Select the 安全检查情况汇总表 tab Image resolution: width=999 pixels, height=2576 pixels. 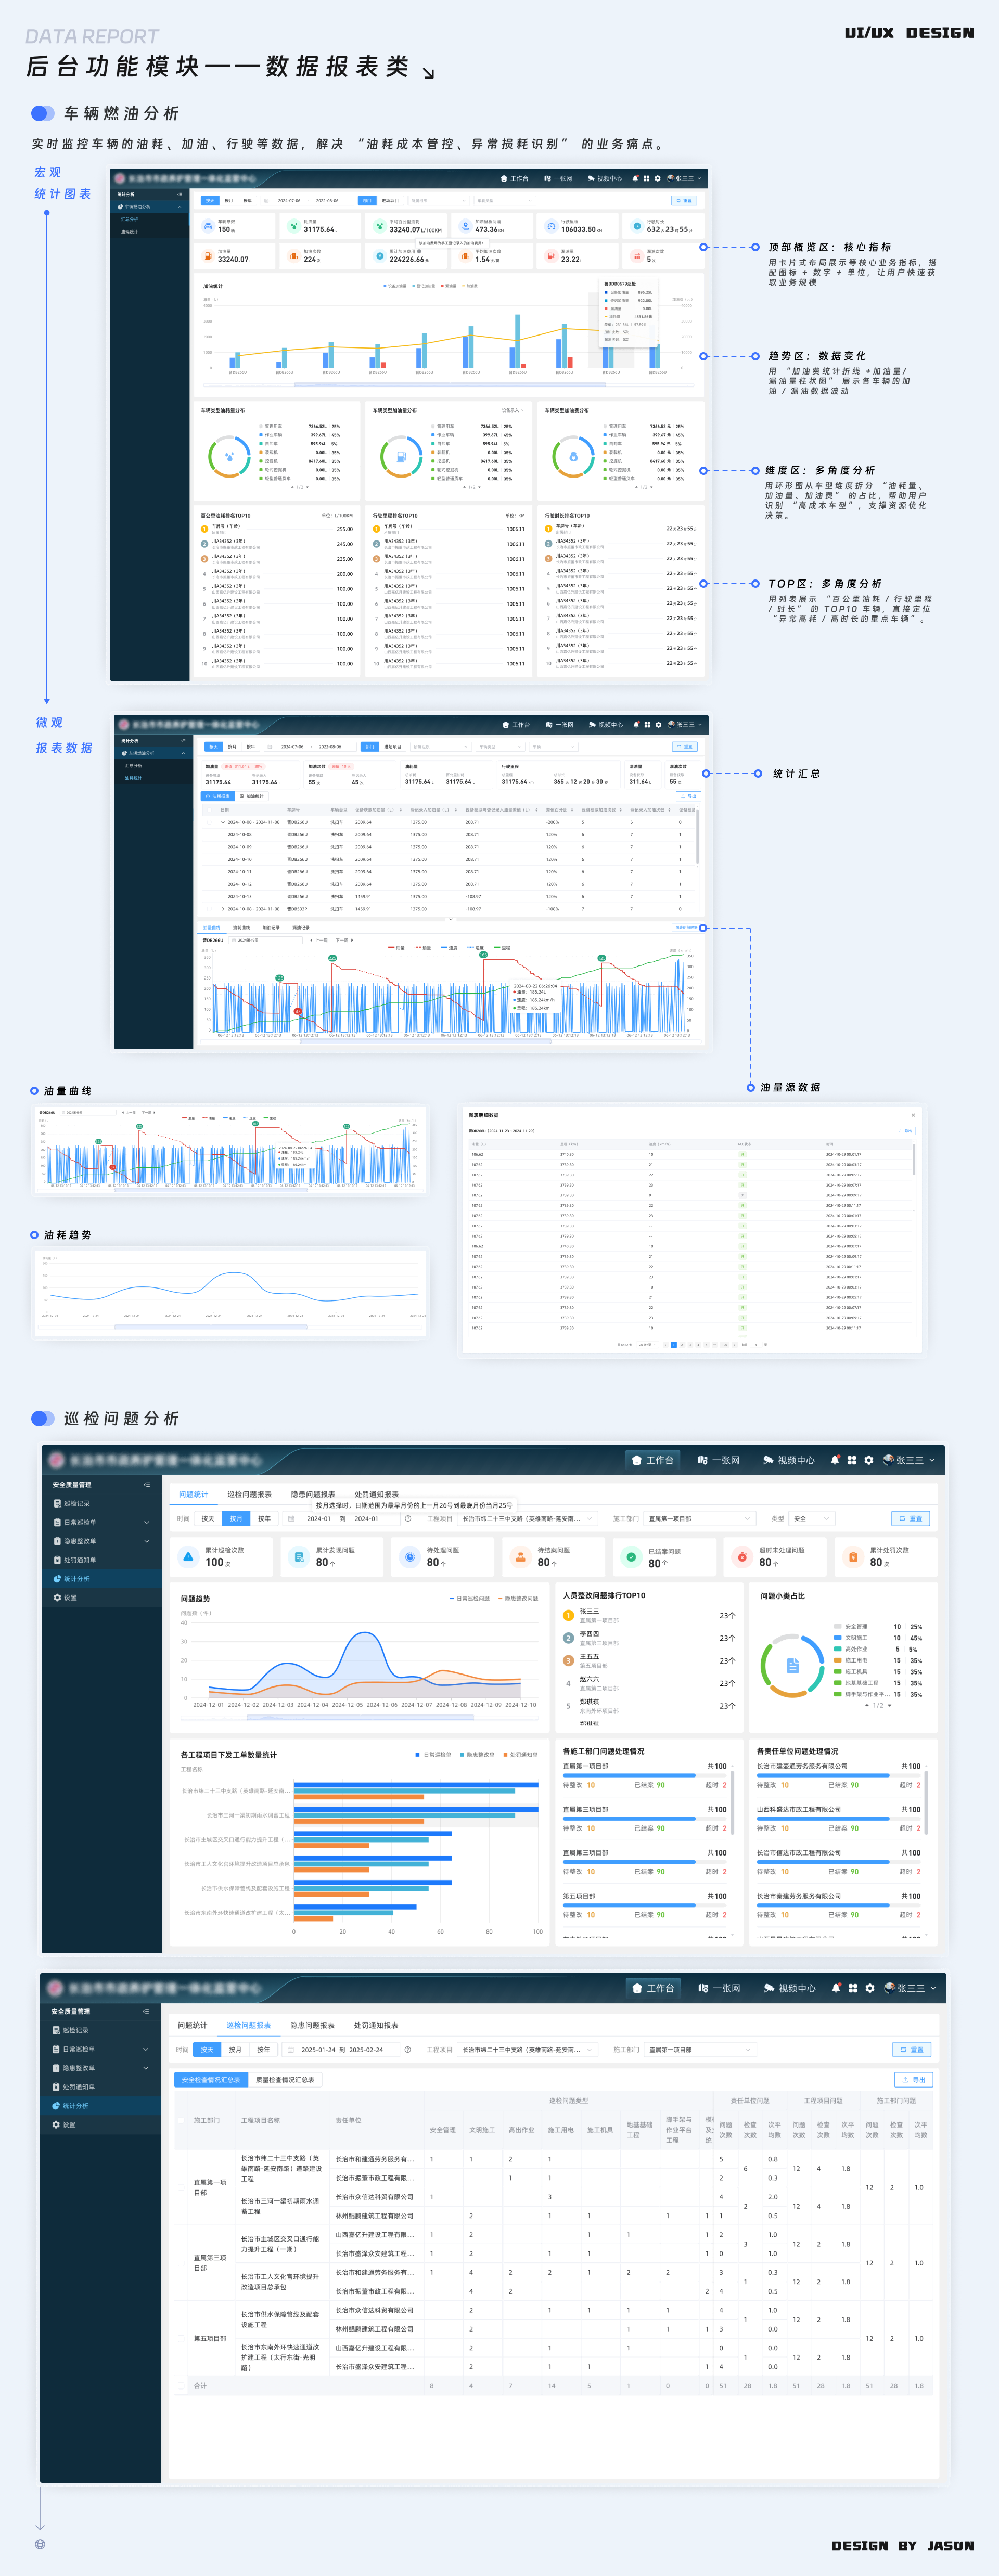pyautogui.click(x=211, y=2079)
